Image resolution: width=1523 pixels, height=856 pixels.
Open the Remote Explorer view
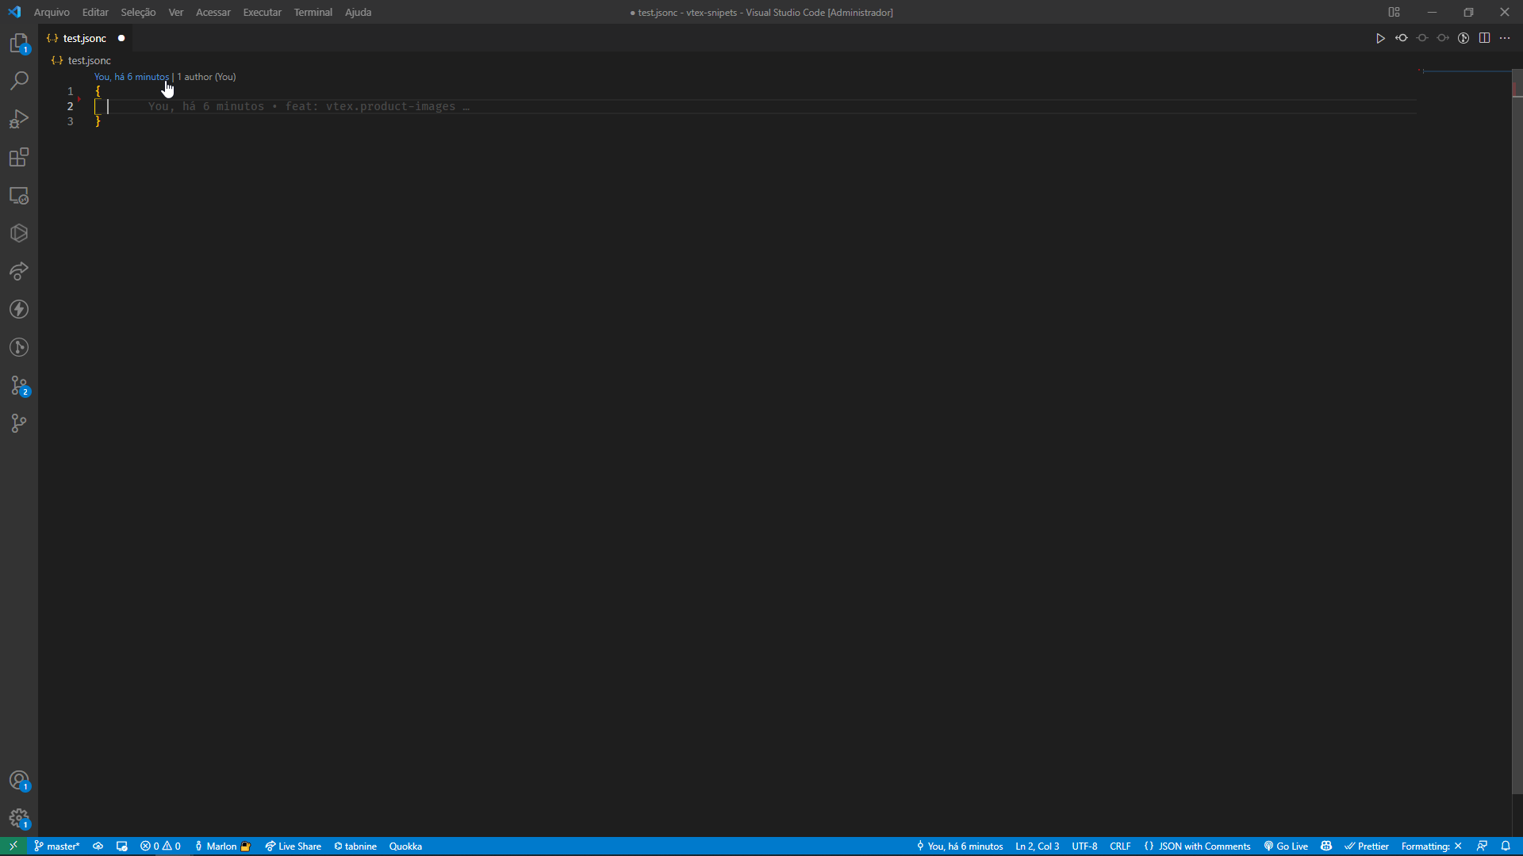[19, 195]
